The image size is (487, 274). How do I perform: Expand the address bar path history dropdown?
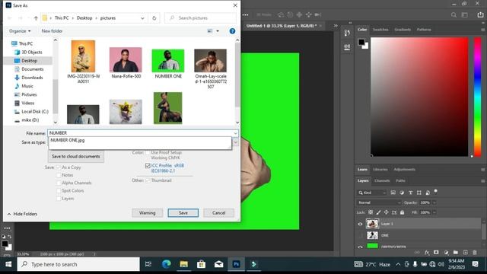(142, 18)
